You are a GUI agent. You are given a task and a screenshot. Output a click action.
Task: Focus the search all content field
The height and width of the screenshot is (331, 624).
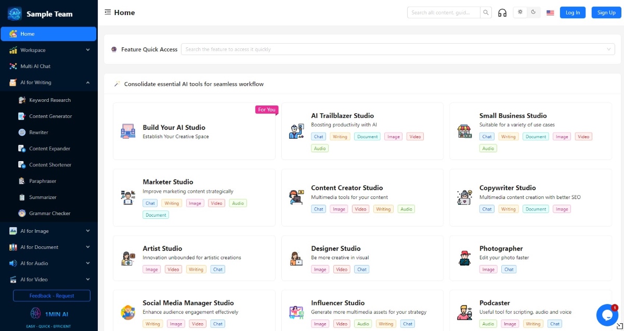pyautogui.click(x=444, y=12)
